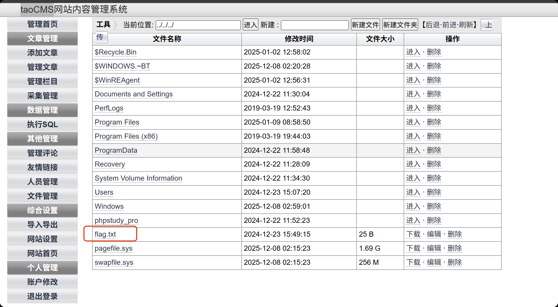The image size is (558, 307).
Task: Delete swapfile.sys with 删除 link
Action: point(455,262)
